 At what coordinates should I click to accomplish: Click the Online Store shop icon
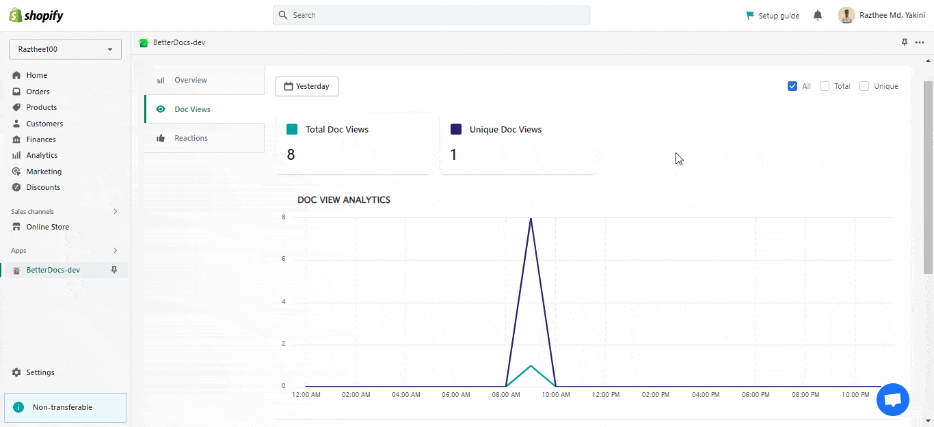coord(16,227)
